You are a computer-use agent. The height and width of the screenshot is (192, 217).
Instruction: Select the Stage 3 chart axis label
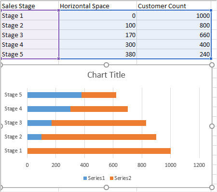13,123
